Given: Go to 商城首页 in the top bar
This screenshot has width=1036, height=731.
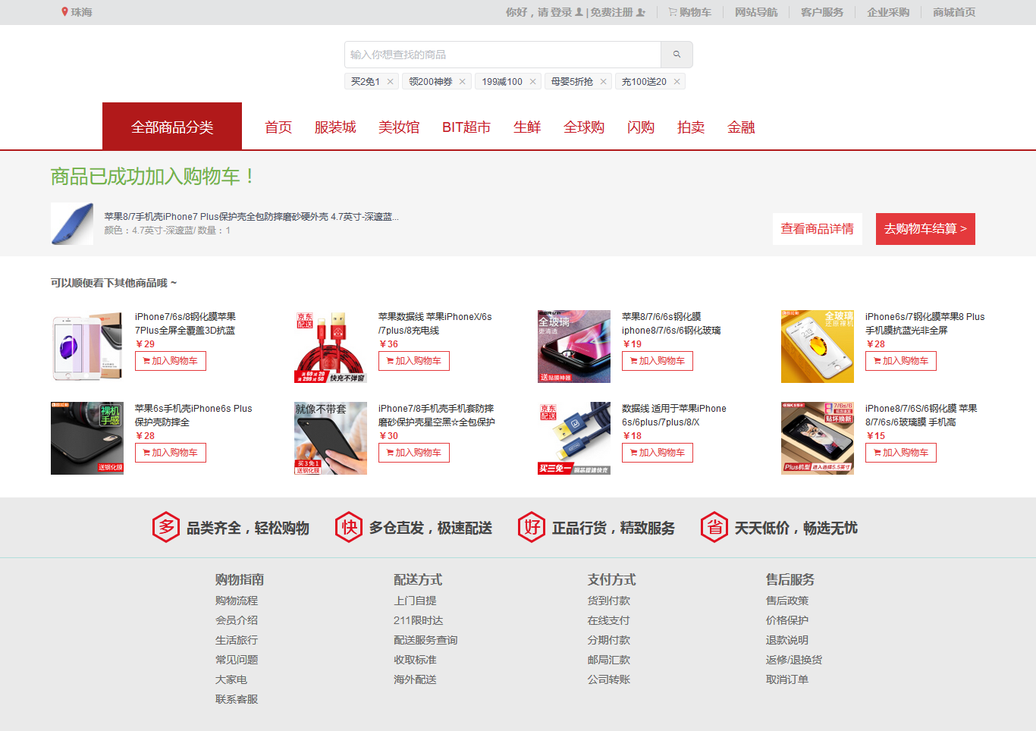Looking at the screenshot, I should click(954, 12).
